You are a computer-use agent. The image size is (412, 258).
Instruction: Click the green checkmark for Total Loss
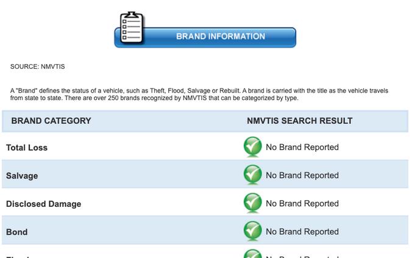[x=252, y=146]
